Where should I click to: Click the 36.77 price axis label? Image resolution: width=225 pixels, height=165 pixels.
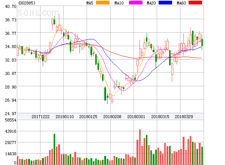click(10, 33)
